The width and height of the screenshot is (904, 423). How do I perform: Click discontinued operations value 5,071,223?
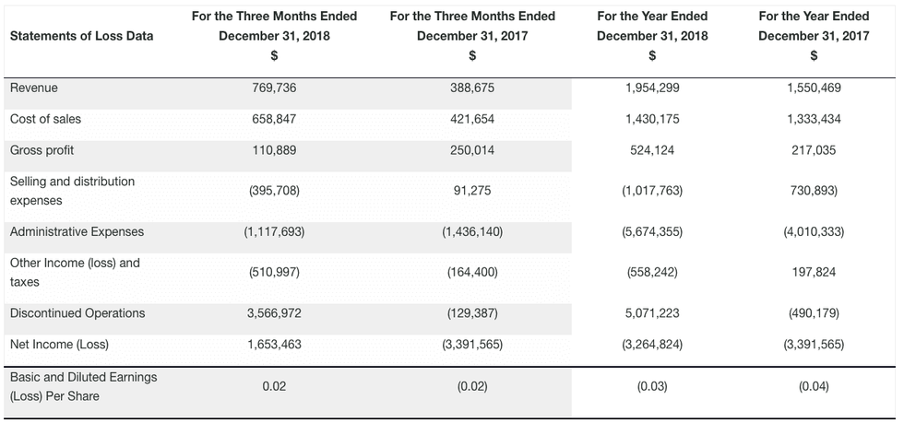[x=652, y=313]
